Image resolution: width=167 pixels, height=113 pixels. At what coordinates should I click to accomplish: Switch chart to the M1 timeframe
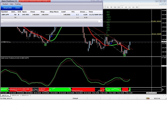coord(108,7)
